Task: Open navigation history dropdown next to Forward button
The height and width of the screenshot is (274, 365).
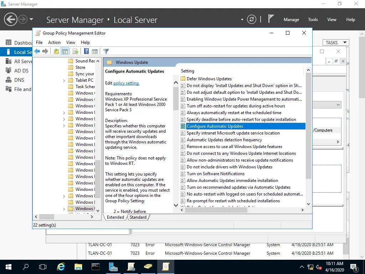Action: pos(31,19)
